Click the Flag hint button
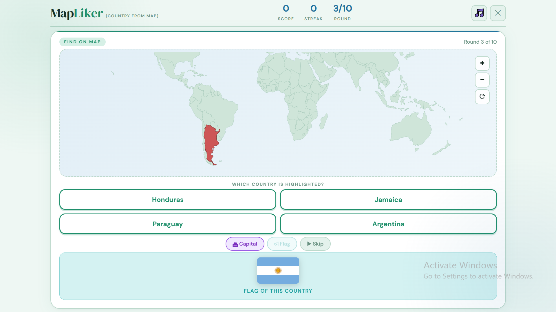The height and width of the screenshot is (312, 556). tap(282, 244)
